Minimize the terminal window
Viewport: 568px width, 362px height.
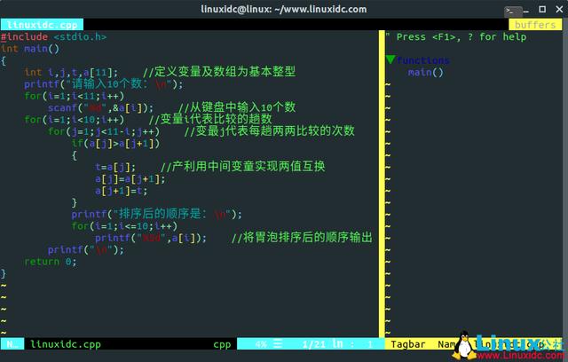526,12
